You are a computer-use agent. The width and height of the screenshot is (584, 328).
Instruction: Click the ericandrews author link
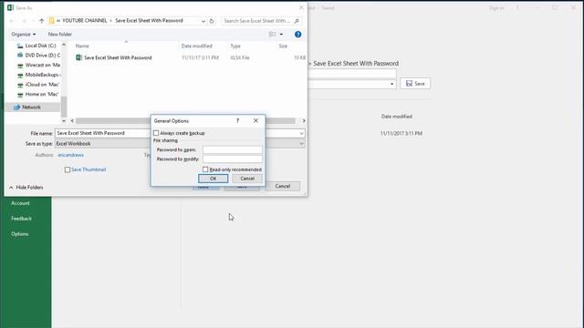click(71, 155)
